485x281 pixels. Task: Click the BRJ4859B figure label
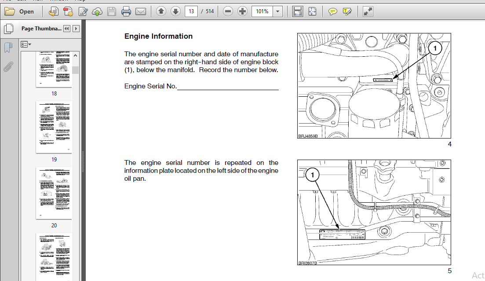308,136
